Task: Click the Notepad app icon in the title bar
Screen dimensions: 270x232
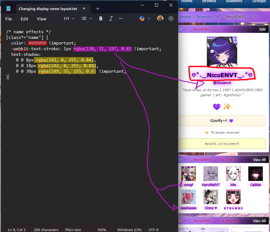Action: tap(8, 8)
